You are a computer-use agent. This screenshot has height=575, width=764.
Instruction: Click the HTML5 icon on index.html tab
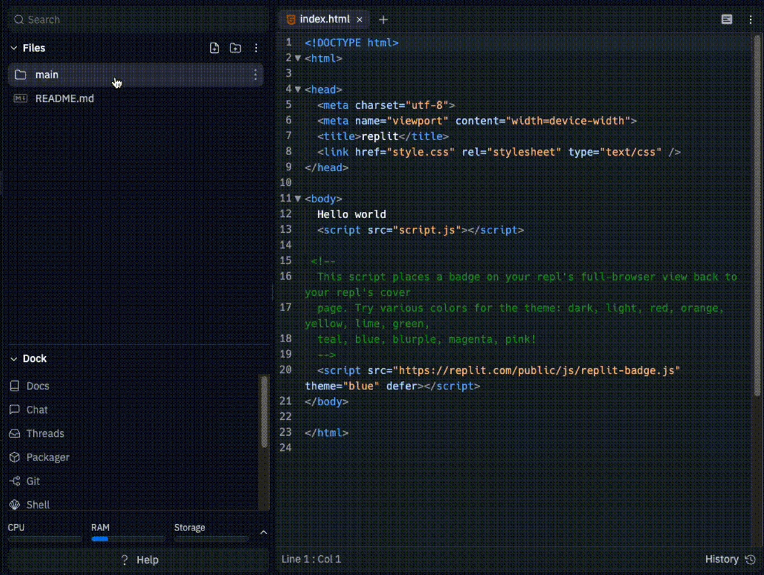click(x=291, y=19)
